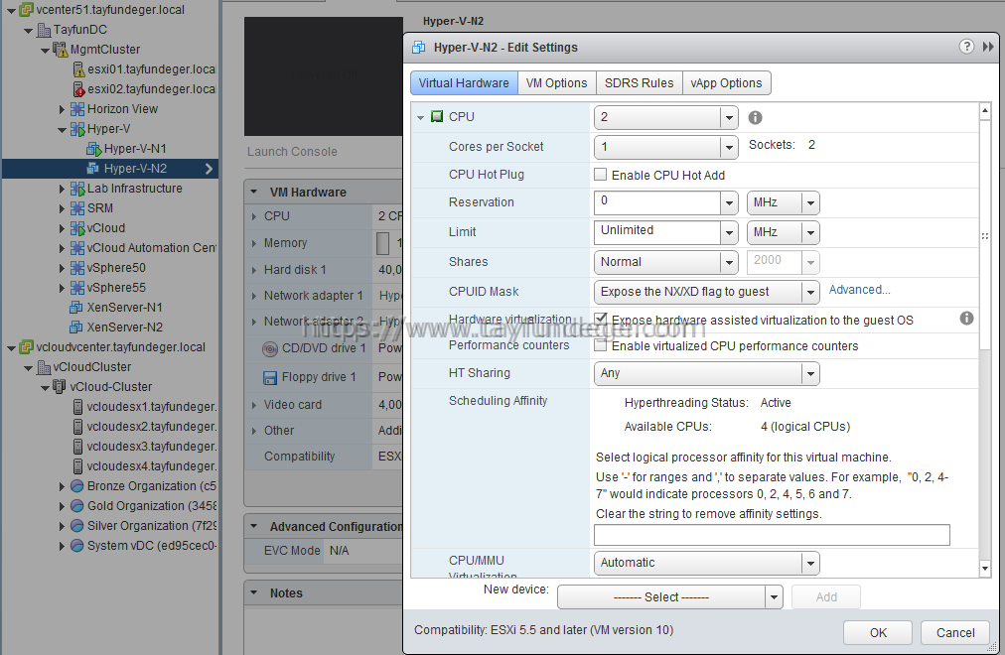Open the Reservation MHz unit dropdown
Viewport: 1005px width, 655px height.
pyautogui.click(x=810, y=203)
